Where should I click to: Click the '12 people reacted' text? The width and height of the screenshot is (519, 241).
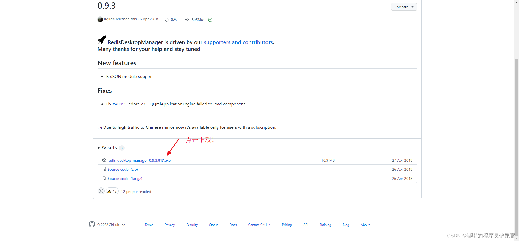coord(136,192)
